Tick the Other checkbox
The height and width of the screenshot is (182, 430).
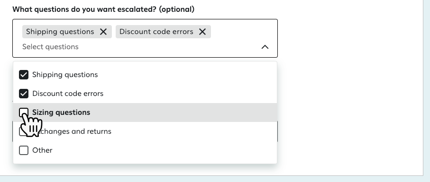(24, 150)
